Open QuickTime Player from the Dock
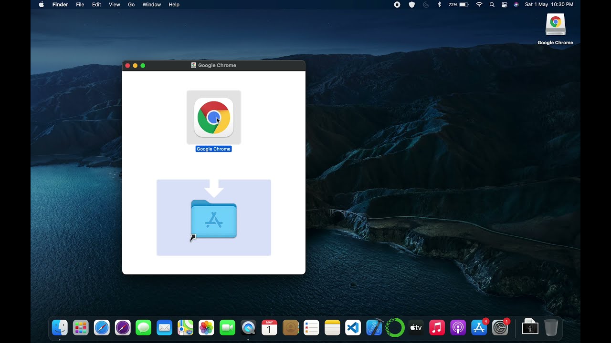 pyautogui.click(x=248, y=327)
